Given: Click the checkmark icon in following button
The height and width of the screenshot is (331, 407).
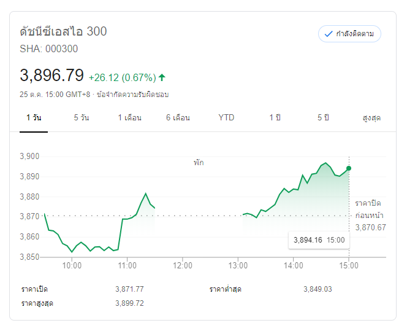Looking at the screenshot, I should 329,34.
